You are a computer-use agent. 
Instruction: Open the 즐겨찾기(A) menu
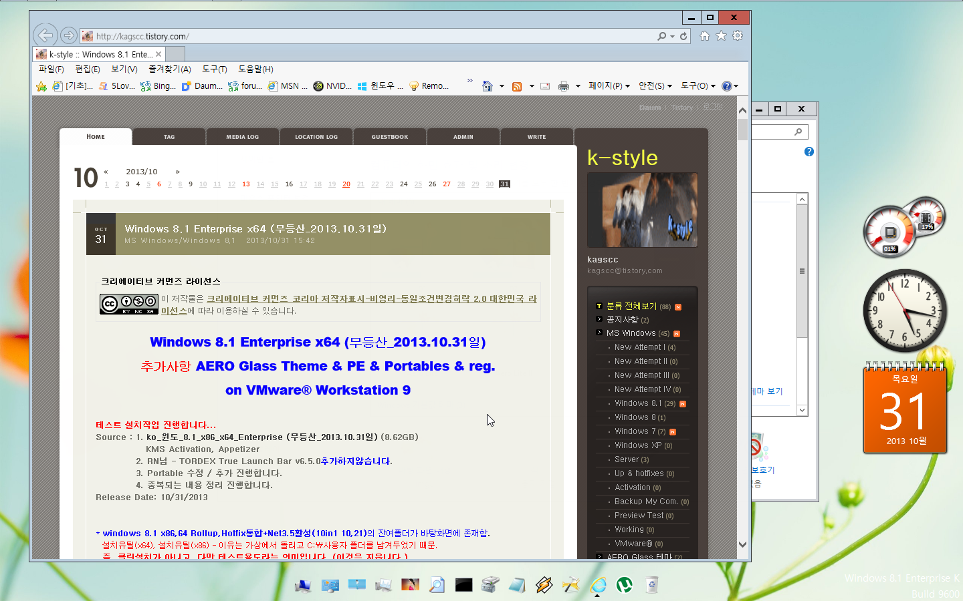[x=170, y=69]
